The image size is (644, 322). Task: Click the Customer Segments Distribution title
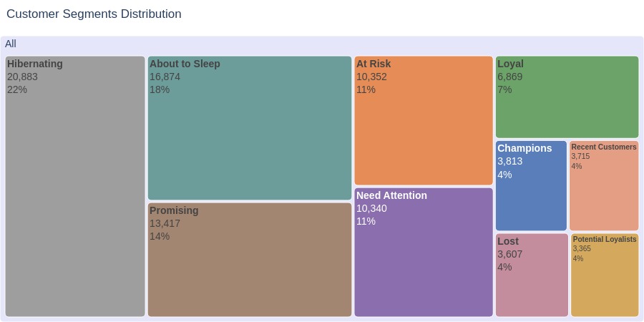pyautogui.click(x=94, y=14)
